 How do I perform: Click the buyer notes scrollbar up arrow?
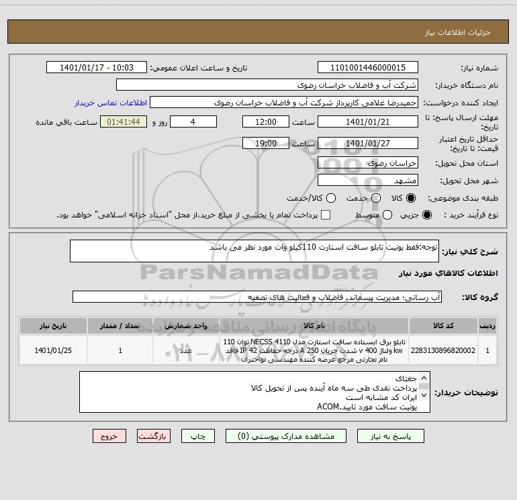point(424,378)
